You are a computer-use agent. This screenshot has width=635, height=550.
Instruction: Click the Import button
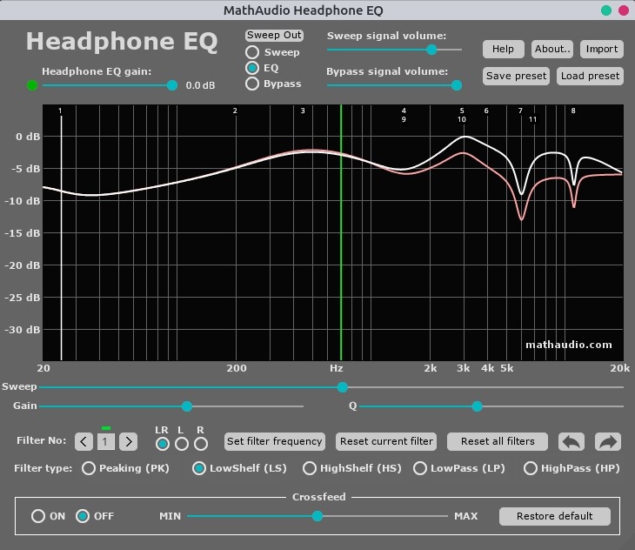[x=601, y=49]
